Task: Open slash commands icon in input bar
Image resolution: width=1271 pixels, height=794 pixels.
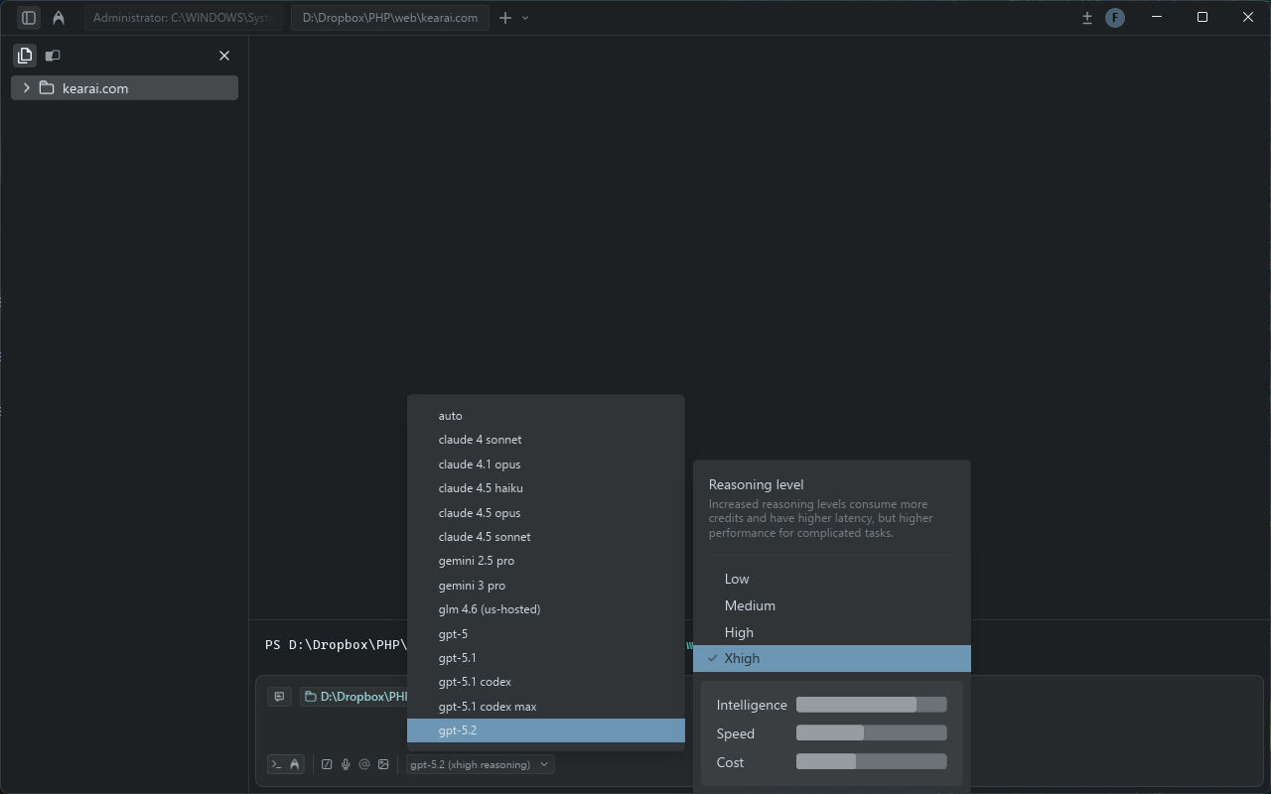Action: [327, 764]
